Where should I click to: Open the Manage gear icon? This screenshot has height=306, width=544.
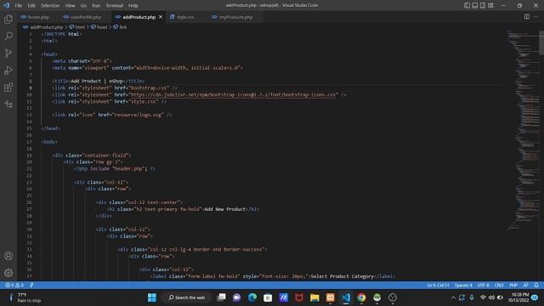[8, 273]
